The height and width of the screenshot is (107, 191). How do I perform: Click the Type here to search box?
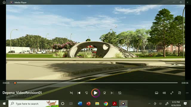tap(33, 104)
